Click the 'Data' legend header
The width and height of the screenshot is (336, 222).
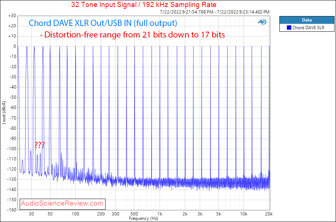coord(307,20)
